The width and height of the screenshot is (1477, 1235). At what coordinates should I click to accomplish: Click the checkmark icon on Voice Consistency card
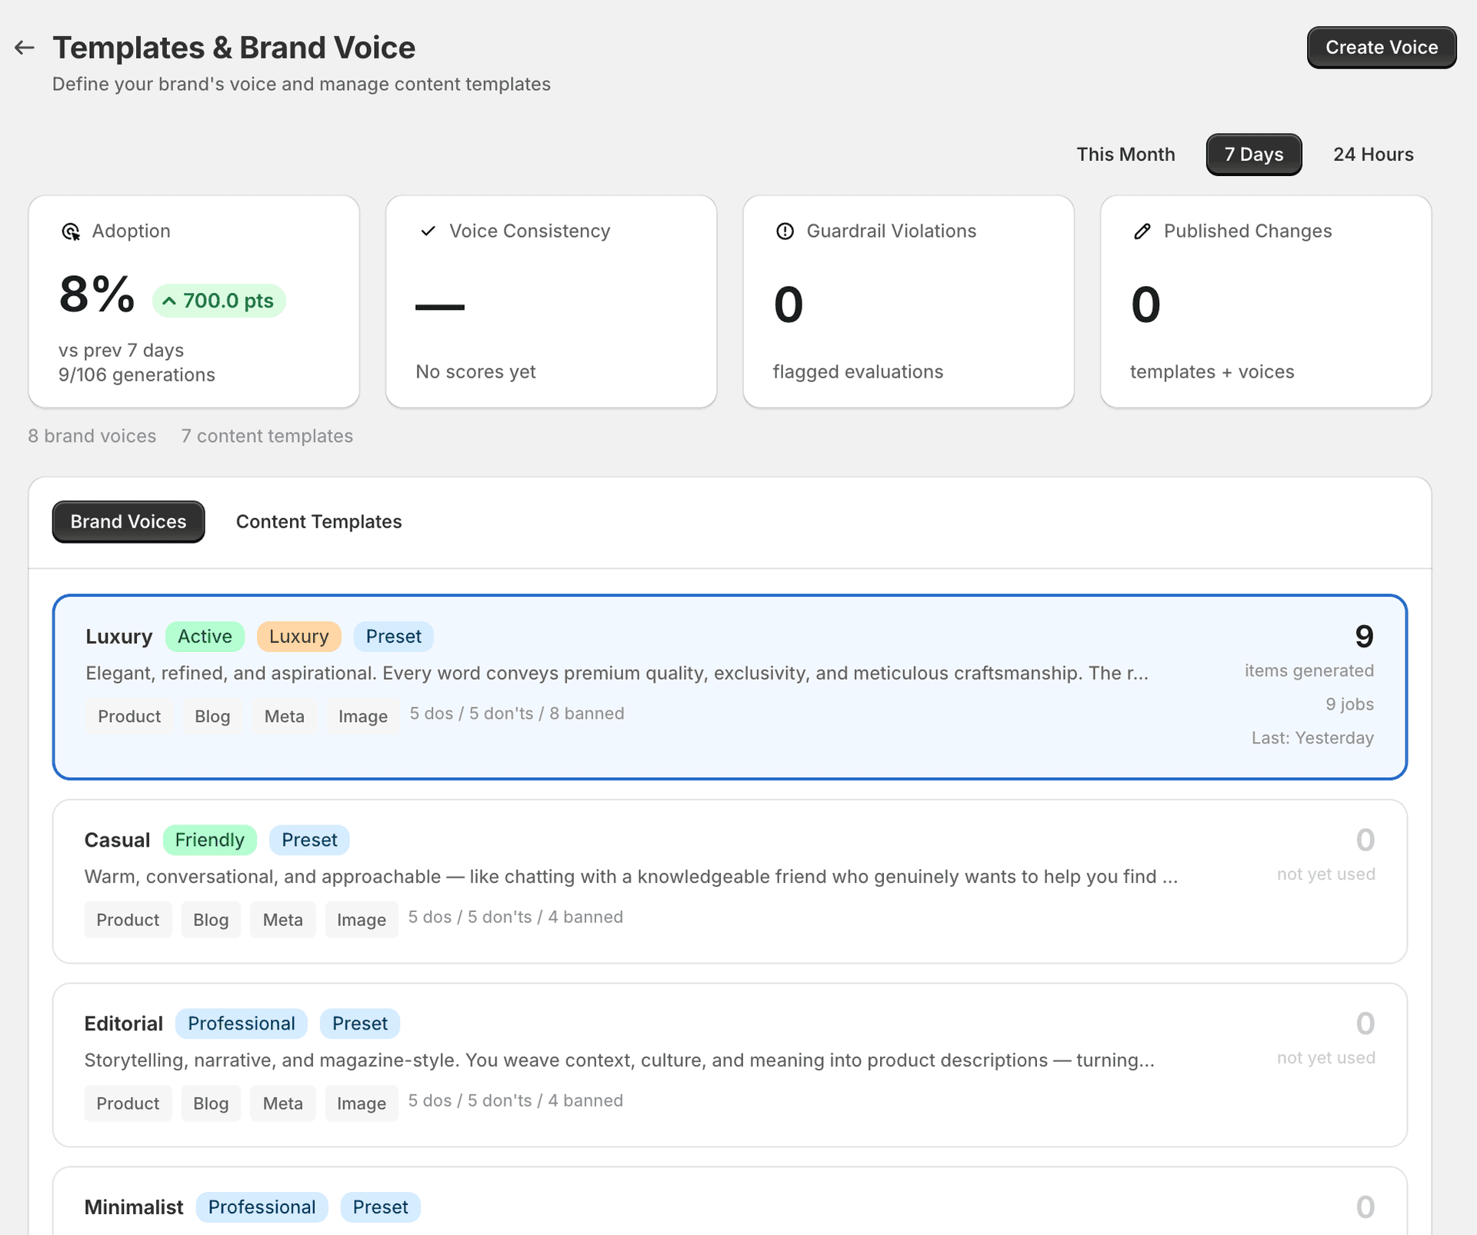(x=428, y=231)
